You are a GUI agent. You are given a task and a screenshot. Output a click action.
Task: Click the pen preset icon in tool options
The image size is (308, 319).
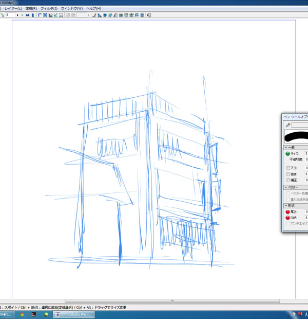287,125
